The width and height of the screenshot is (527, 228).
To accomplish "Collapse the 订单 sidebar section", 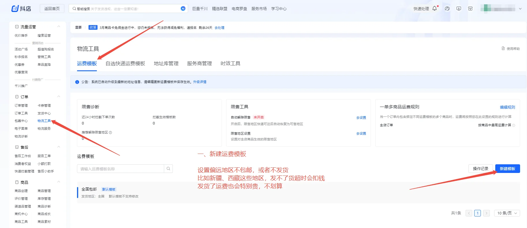I will pos(59,97).
